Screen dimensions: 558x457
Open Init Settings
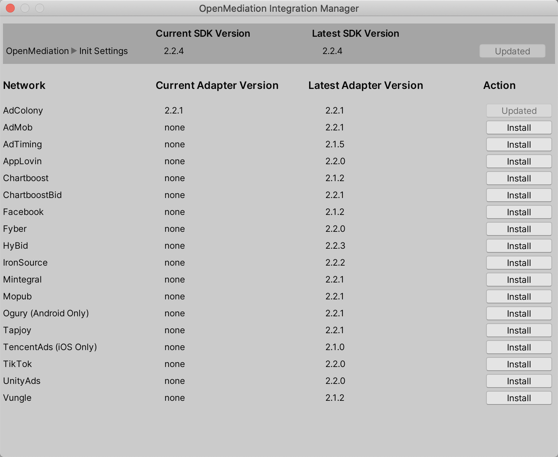coord(104,51)
